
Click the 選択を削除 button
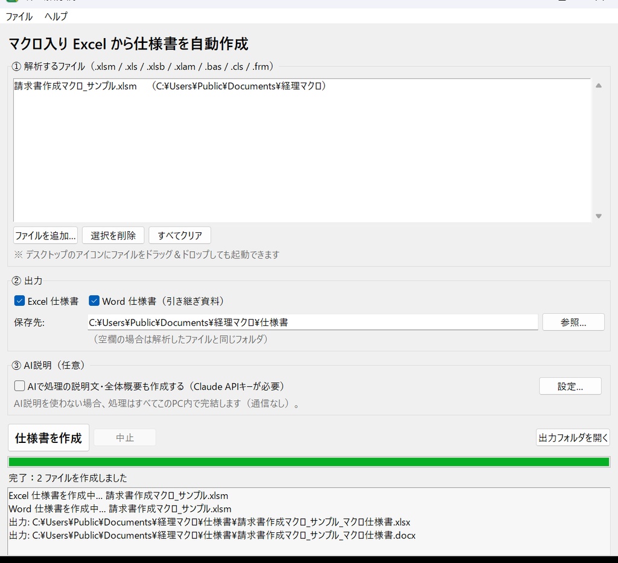[x=113, y=235]
